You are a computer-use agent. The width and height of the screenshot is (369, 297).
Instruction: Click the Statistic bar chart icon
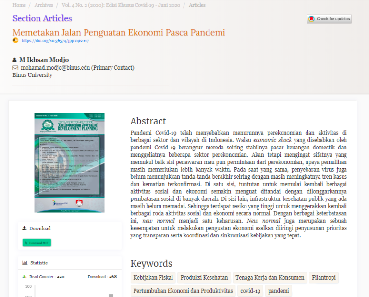pyautogui.click(x=25, y=263)
